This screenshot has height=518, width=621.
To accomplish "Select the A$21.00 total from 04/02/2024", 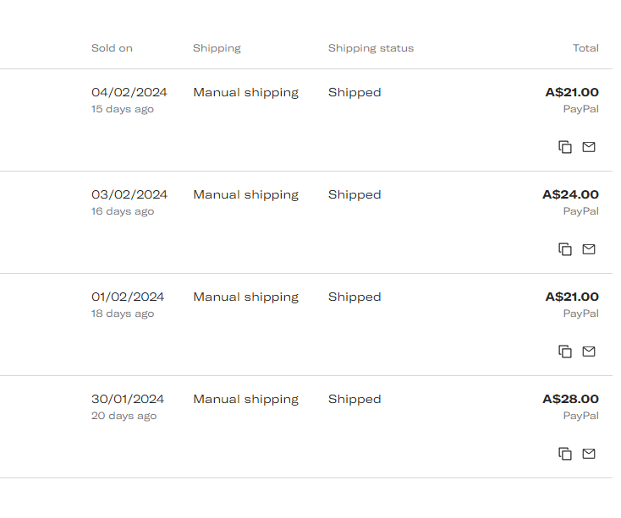I will [x=572, y=92].
